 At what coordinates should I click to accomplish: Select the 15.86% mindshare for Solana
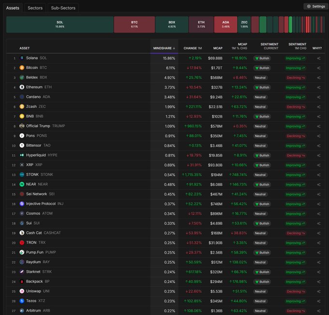(x=169, y=59)
